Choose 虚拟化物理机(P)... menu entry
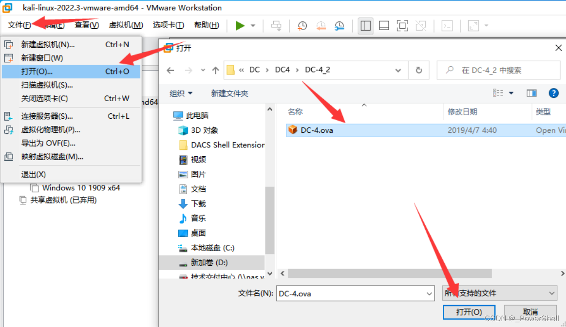The height and width of the screenshot is (327, 566). click(x=71, y=130)
